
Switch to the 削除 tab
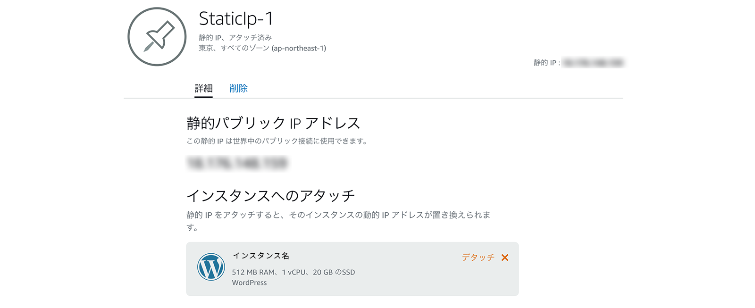point(238,88)
